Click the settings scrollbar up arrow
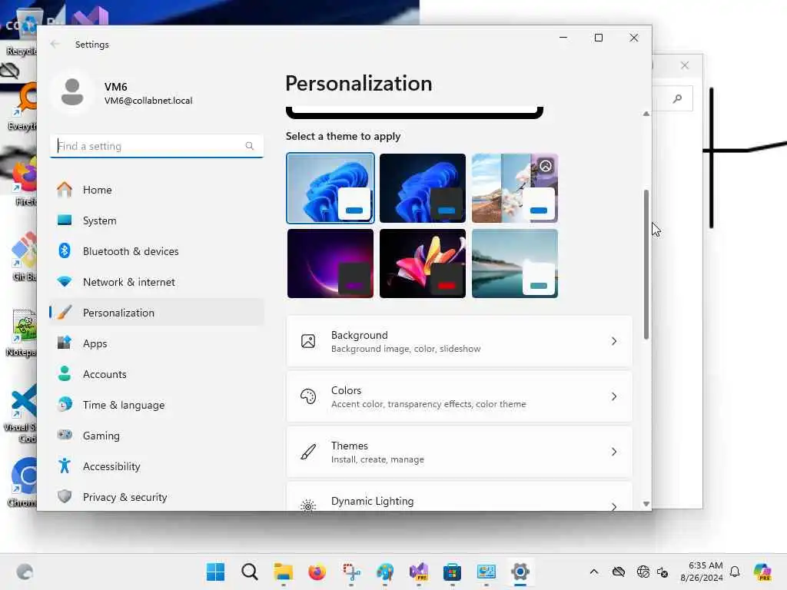This screenshot has width=787, height=590. point(646,114)
